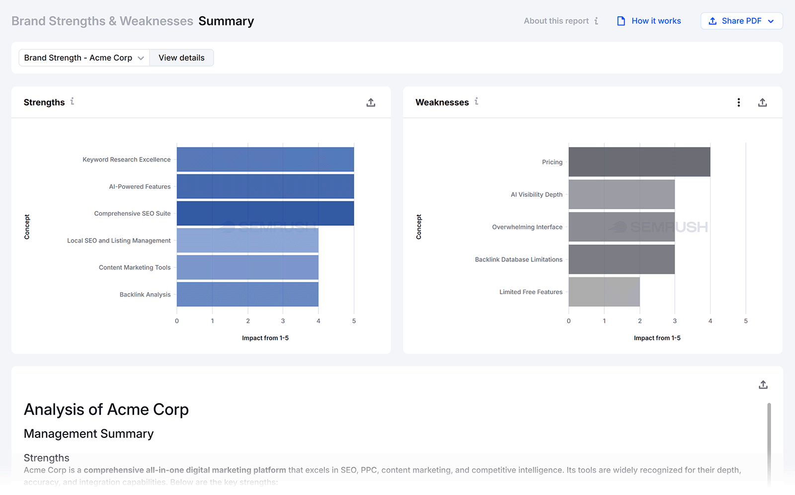Click the Analysis of Acme Corp heading
The image size is (795, 495).
(106, 410)
